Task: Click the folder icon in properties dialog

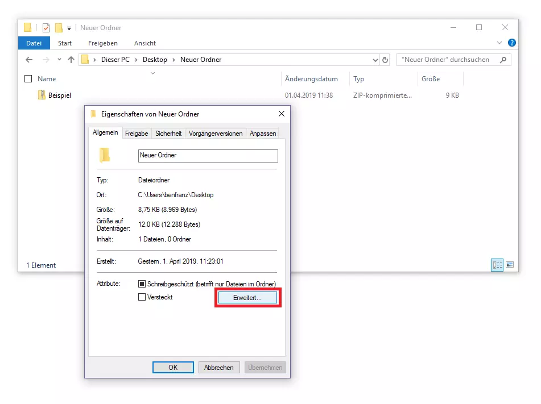Action: 105,155
